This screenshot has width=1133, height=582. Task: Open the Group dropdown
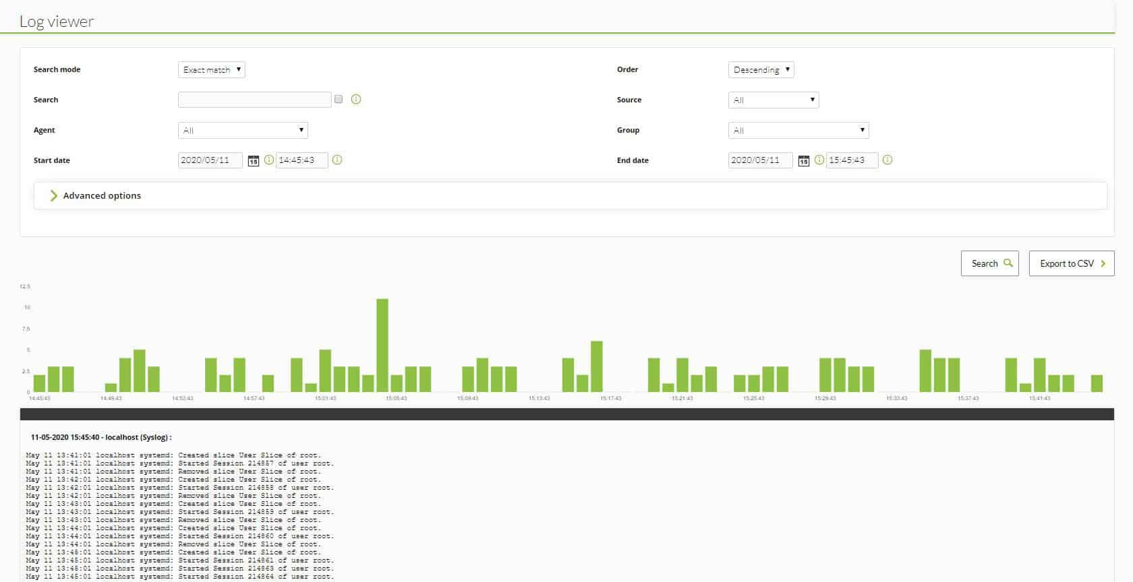click(798, 131)
